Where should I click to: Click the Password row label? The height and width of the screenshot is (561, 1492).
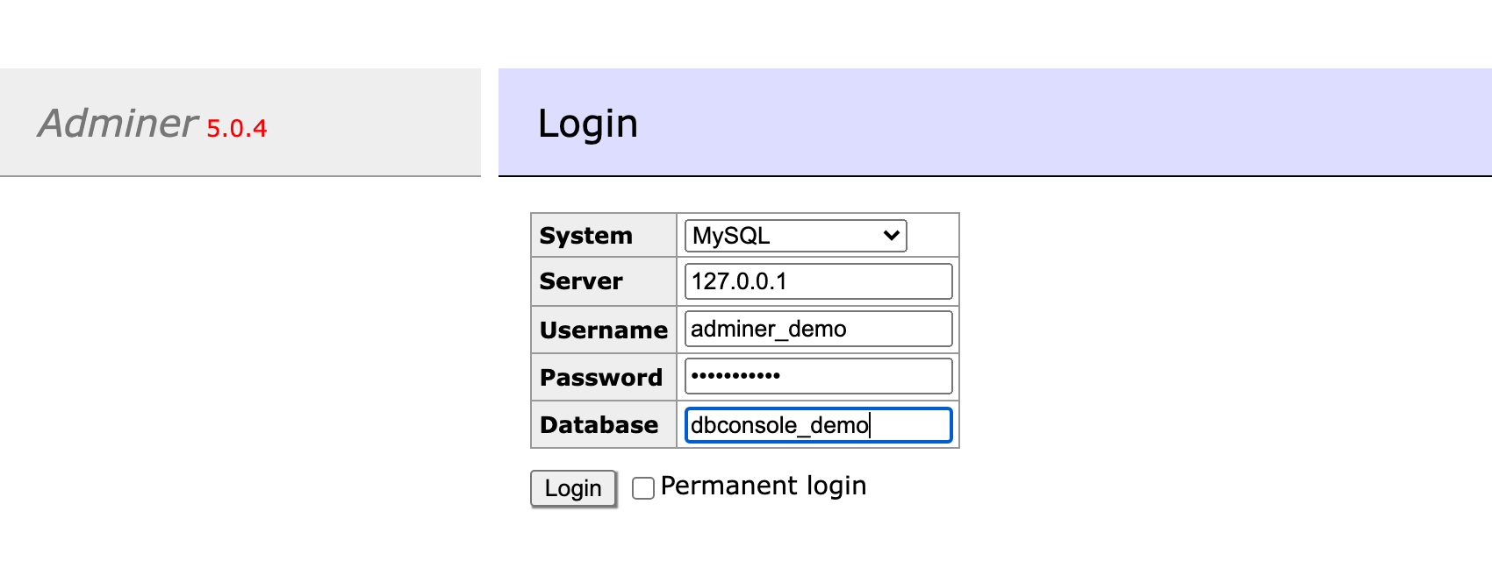601,378
